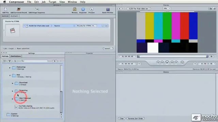
Task: Open the H.264 for iPad preview item pop-up
Action: (x=139, y=8)
